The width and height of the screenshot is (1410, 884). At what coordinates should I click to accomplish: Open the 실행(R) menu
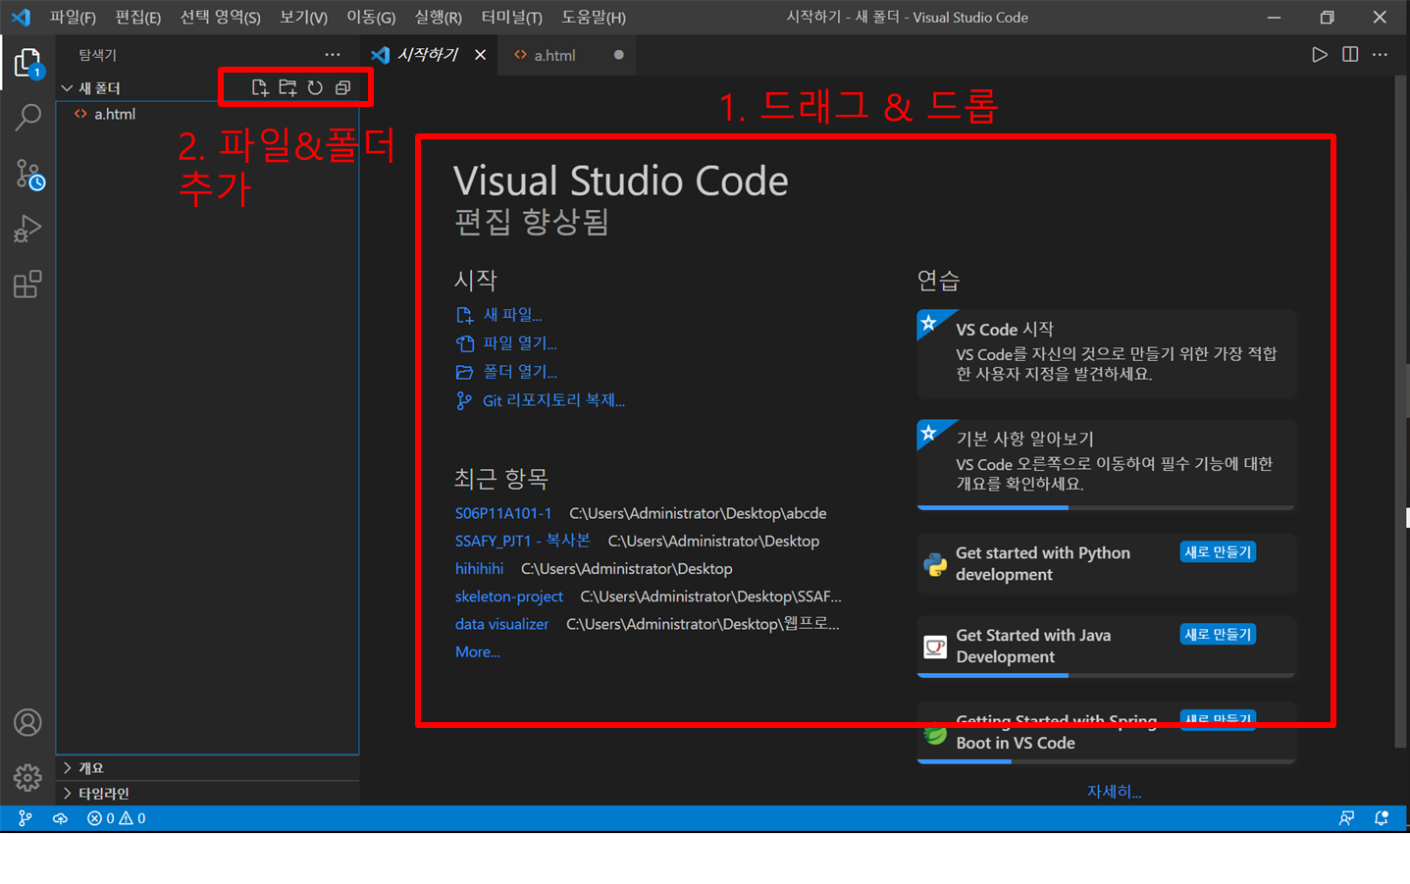click(x=438, y=17)
